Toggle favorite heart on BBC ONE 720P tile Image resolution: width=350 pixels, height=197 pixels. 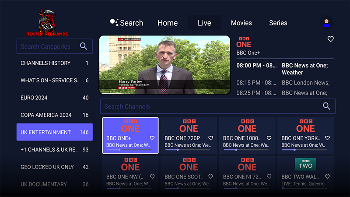point(210,138)
